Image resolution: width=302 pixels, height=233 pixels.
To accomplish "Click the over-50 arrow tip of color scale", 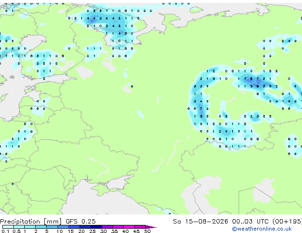I will 151,227.
